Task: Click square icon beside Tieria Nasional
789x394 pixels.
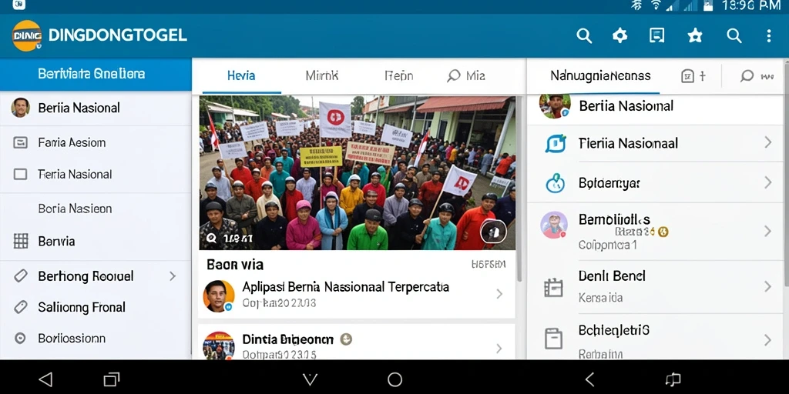Action: click(x=20, y=175)
